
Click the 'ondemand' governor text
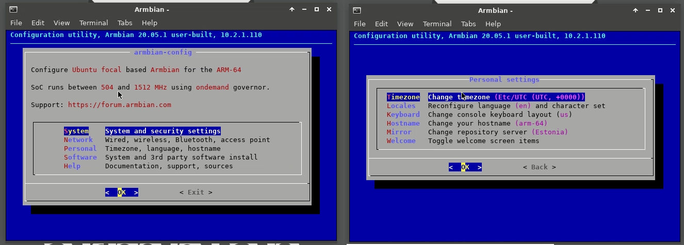pos(213,87)
